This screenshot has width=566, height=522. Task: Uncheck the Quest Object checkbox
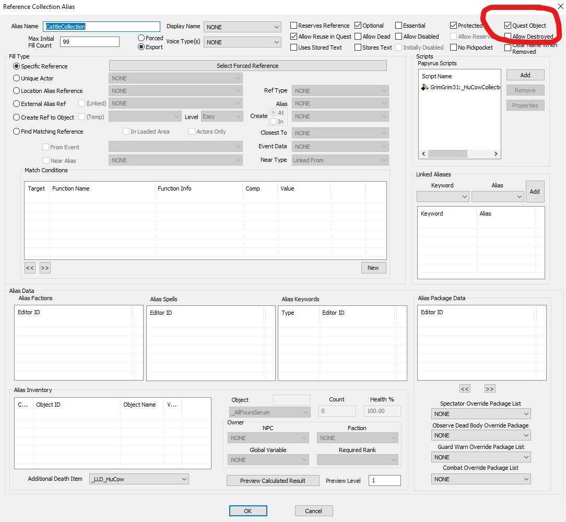(x=508, y=25)
